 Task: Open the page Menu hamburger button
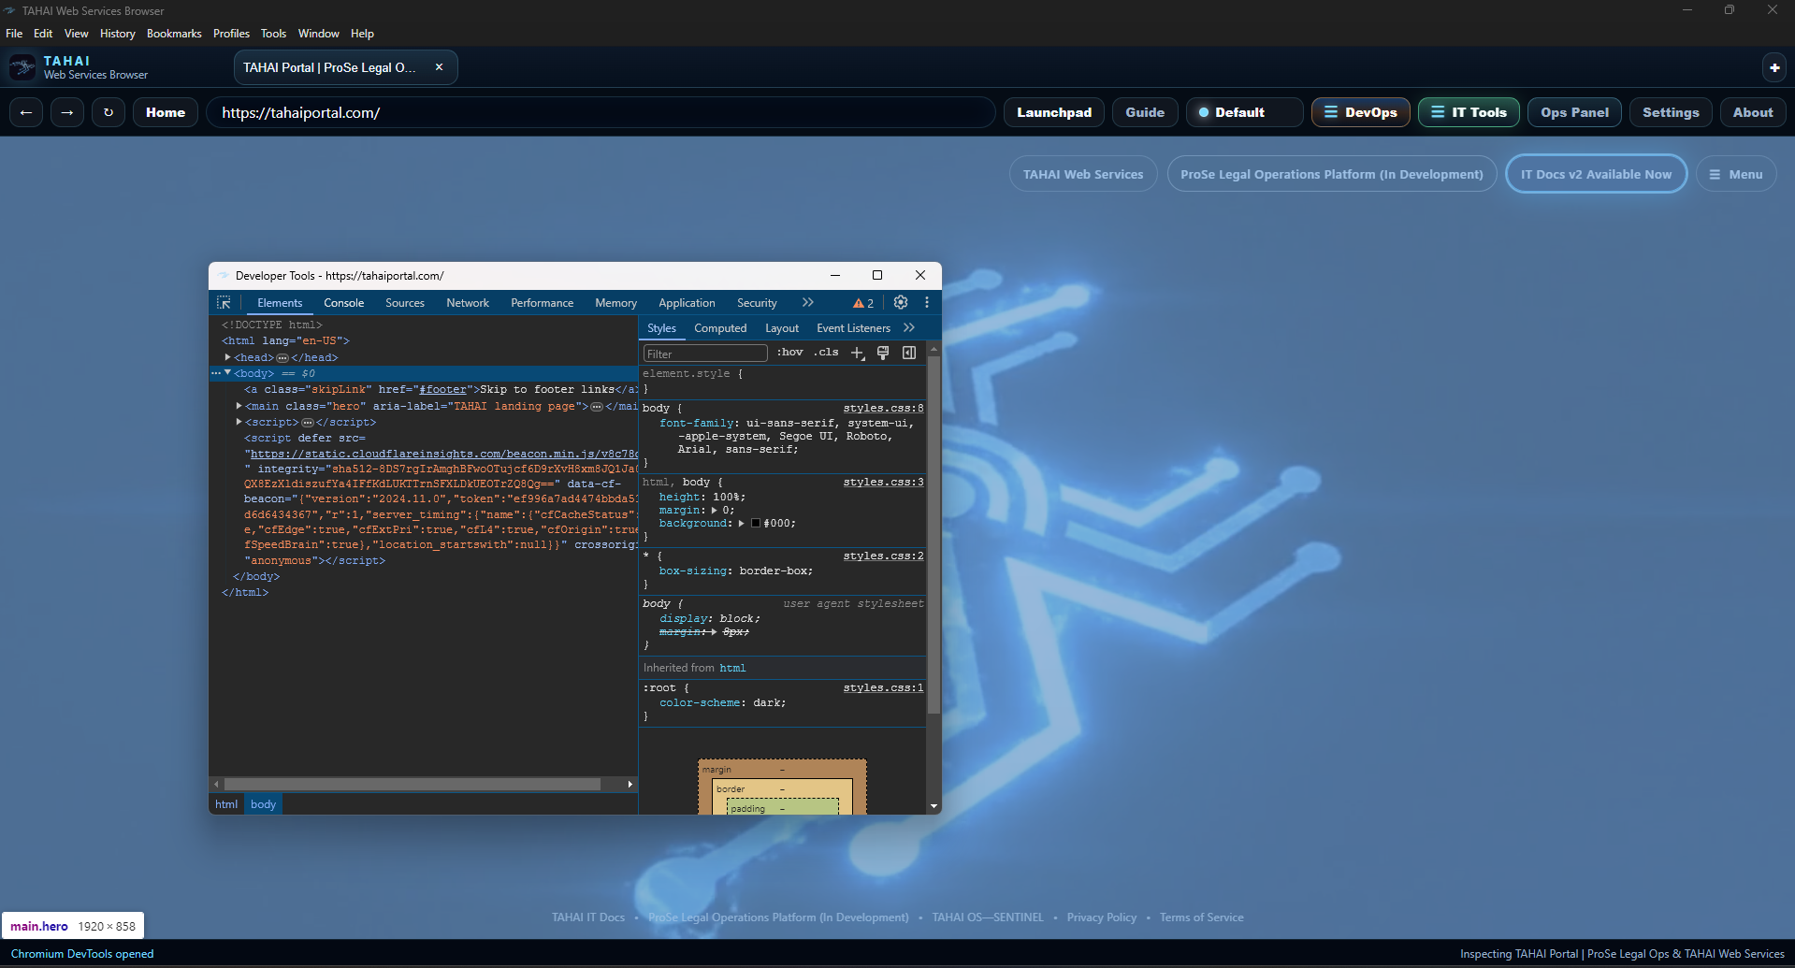(x=1736, y=174)
